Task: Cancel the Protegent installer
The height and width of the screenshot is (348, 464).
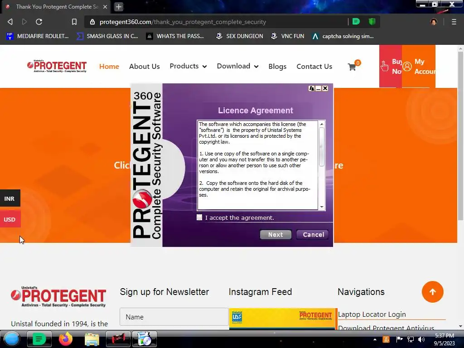Action: [313, 235]
